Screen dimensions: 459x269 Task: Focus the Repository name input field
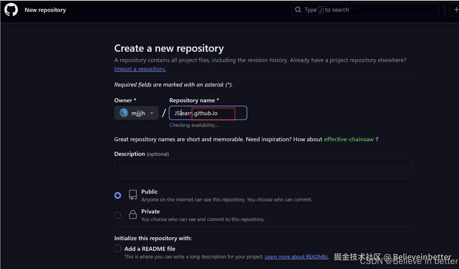point(208,113)
